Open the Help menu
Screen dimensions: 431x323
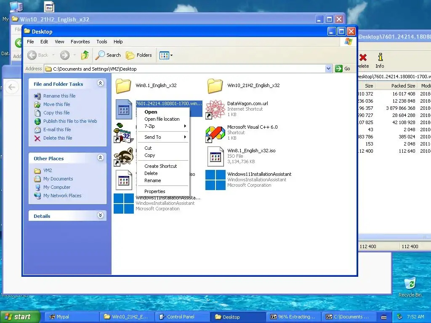118,42
